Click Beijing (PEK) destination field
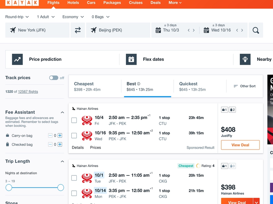This screenshot has width=273, height=204. [118, 30]
